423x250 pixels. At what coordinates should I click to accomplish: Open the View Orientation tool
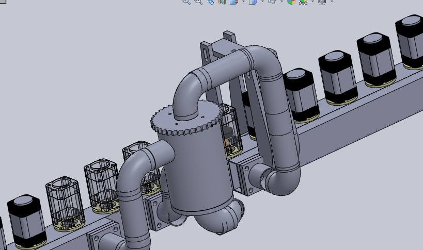coord(233,2)
